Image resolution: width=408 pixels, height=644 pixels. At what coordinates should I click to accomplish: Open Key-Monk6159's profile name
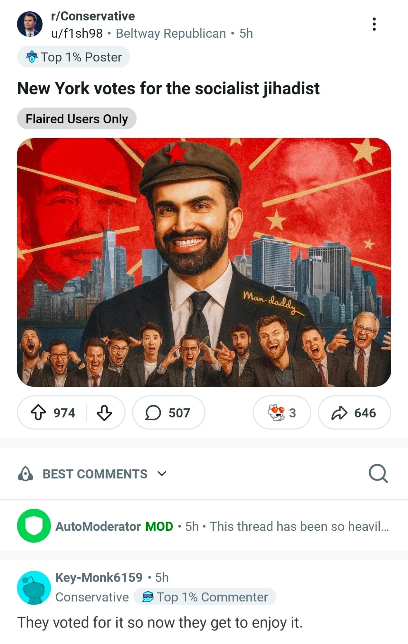pos(99,577)
